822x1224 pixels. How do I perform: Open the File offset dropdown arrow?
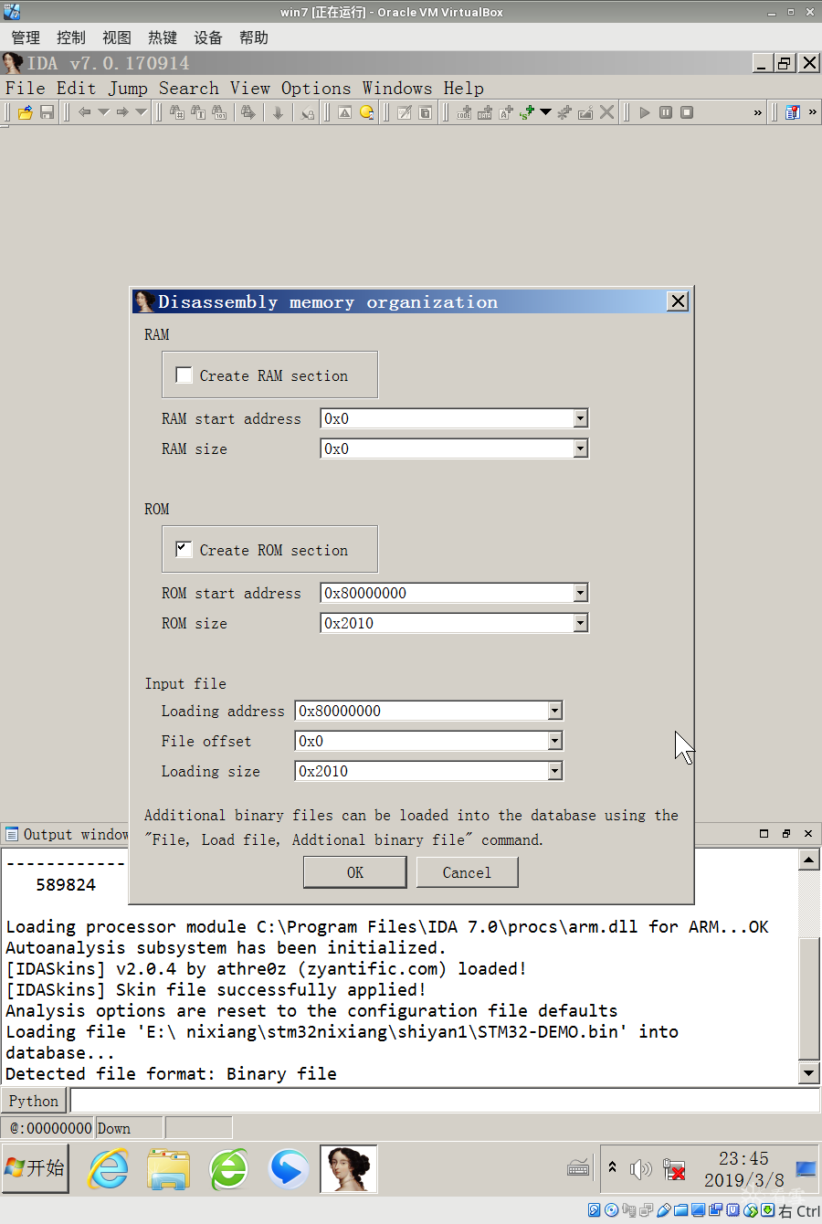554,741
